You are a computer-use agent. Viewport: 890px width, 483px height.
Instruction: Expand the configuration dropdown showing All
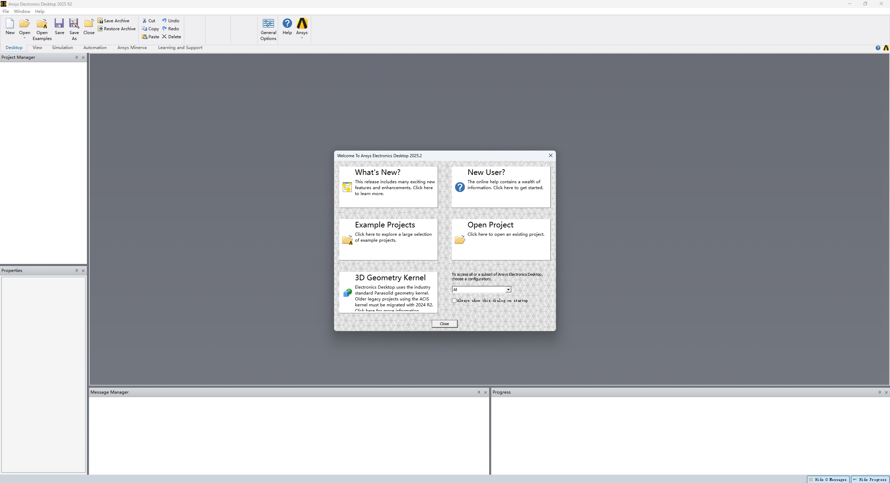coord(508,290)
